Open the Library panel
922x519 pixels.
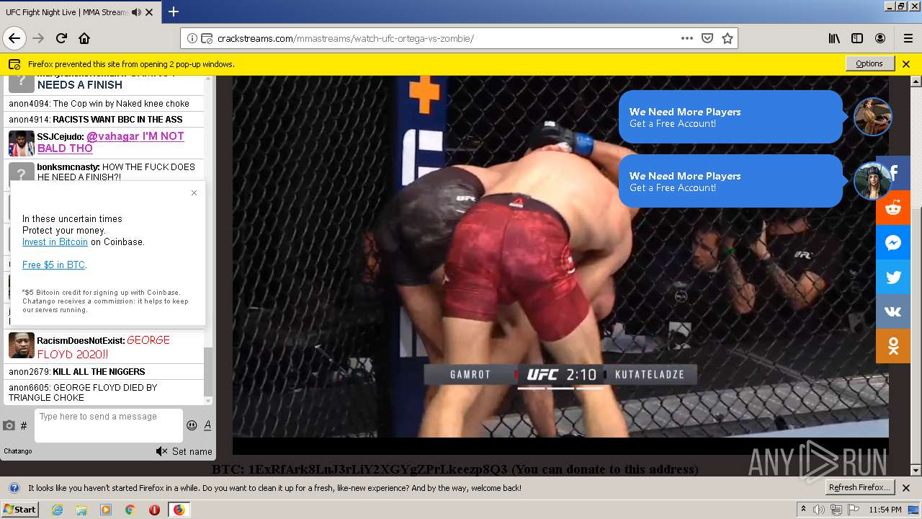(834, 38)
